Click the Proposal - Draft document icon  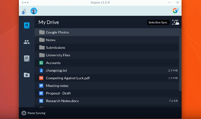(41, 93)
